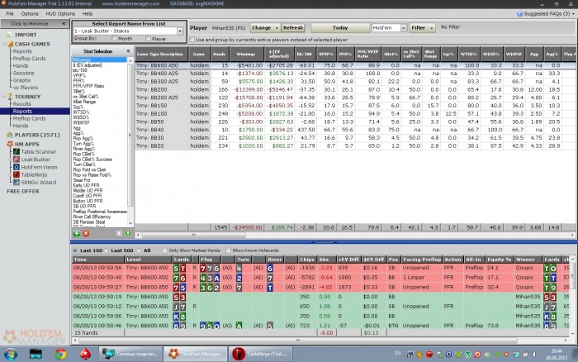Toggle Show Known Holecards checkbox
Viewport: 578px width, 362px height.
click(228, 250)
